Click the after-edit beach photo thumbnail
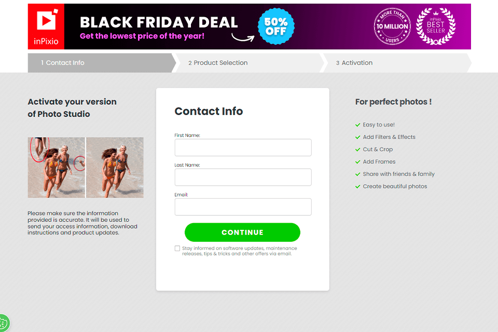 [x=115, y=167]
